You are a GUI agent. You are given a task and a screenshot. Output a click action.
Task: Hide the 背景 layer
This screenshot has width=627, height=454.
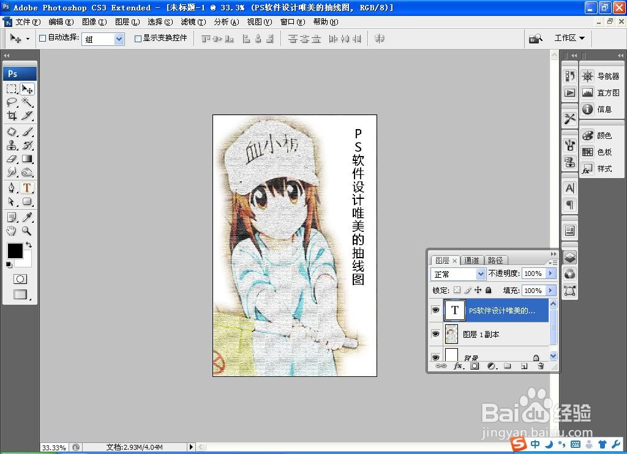436,357
